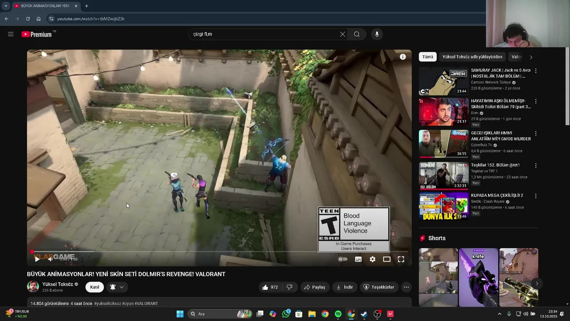Image resolution: width=570 pixels, height=321 pixels.
Task: Open Yüksel Toksöz channel name link
Action: coord(57,284)
